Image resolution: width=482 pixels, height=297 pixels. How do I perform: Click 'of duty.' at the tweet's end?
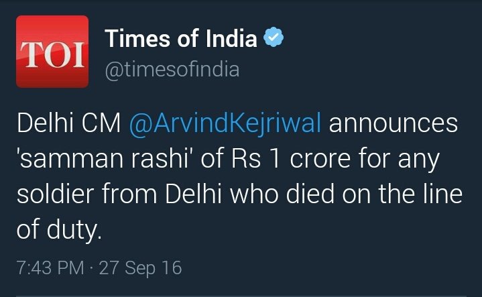(x=59, y=229)
